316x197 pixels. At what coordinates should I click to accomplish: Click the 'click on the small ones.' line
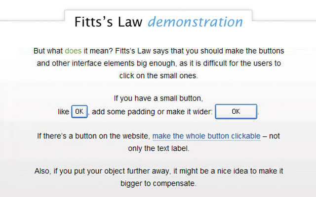(158, 75)
